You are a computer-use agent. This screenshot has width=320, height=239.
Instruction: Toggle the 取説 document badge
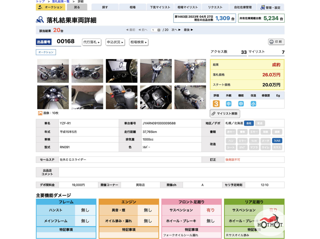(266, 132)
